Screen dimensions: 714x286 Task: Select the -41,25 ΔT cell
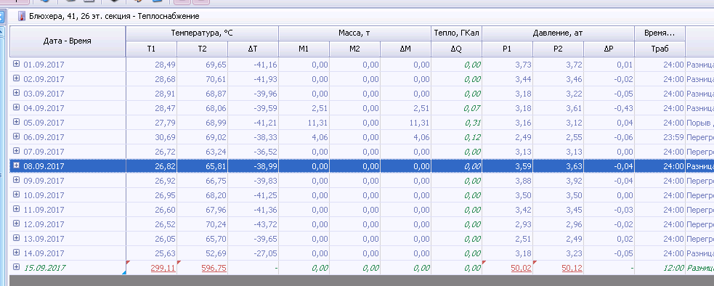point(253,195)
